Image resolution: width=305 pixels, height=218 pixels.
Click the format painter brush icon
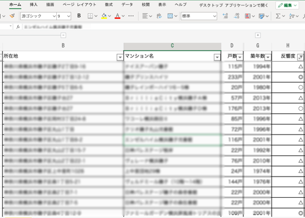pyautogui.click(x=12, y=16)
